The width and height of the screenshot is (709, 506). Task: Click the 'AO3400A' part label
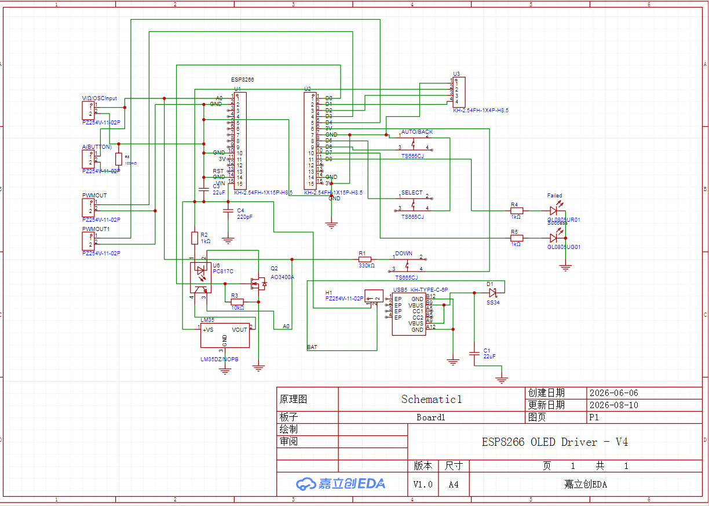(x=283, y=277)
